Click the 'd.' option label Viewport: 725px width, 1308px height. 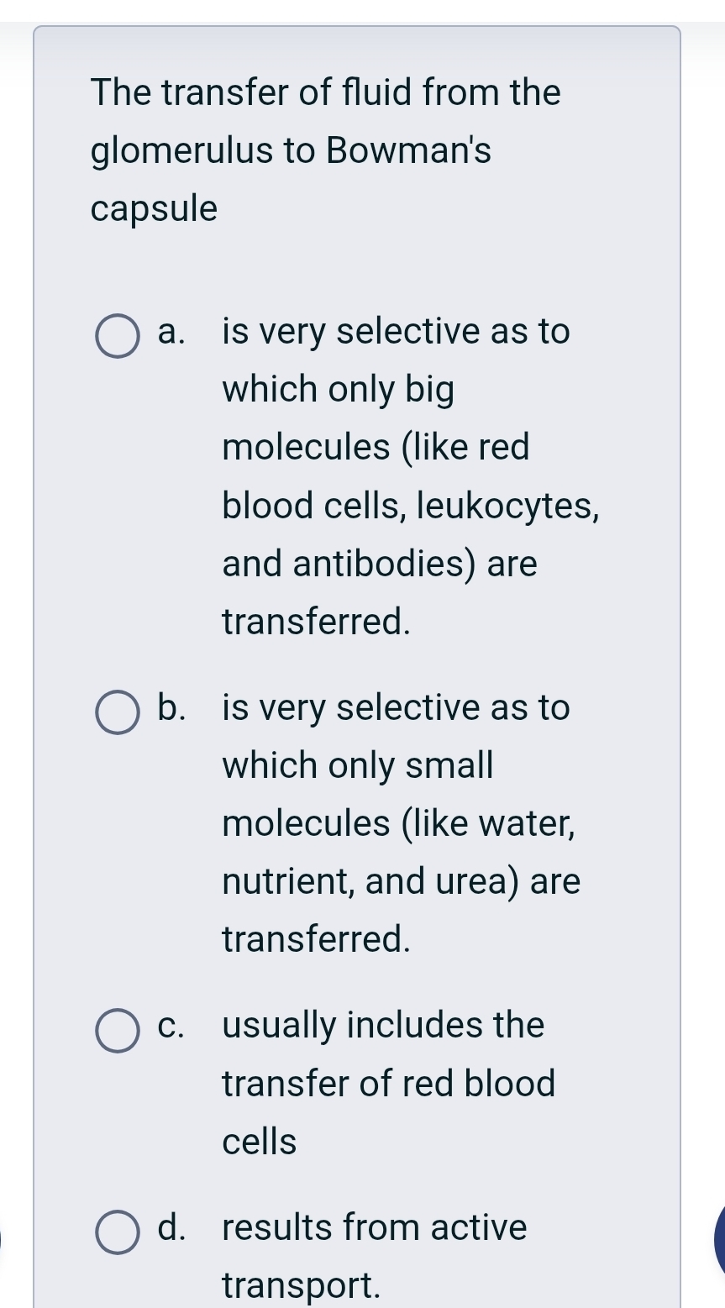[170, 1228]
